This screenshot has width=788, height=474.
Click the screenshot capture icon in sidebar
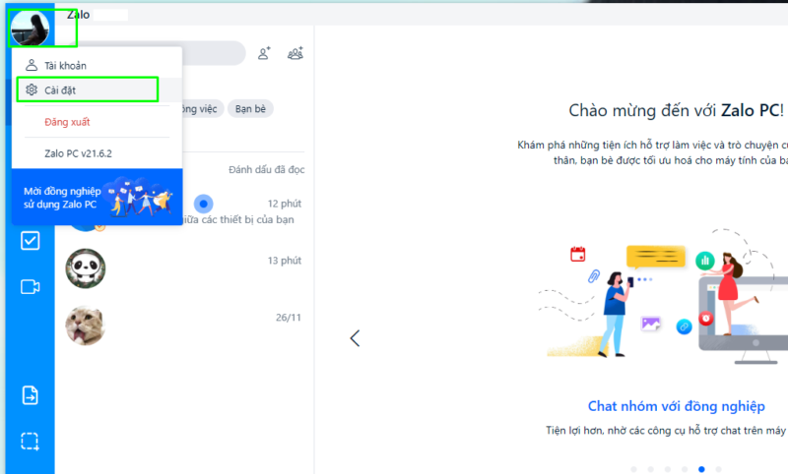31,442
